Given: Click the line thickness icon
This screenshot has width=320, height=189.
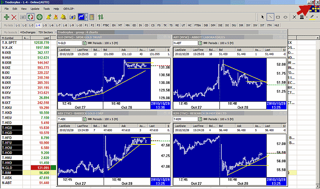Looking at the screenshot, I should (302, 17).
